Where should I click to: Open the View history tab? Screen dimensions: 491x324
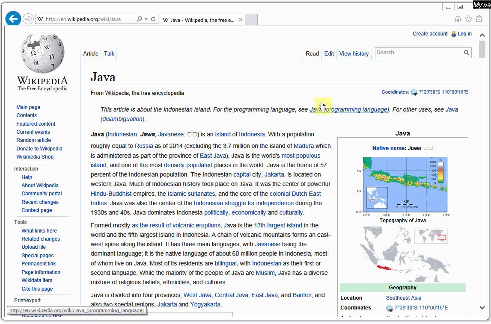tap(354, 53)
